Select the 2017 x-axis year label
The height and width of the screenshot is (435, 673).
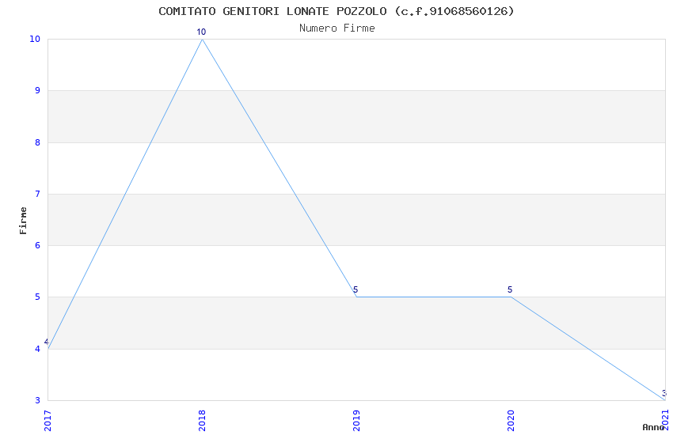pos(48,421)
